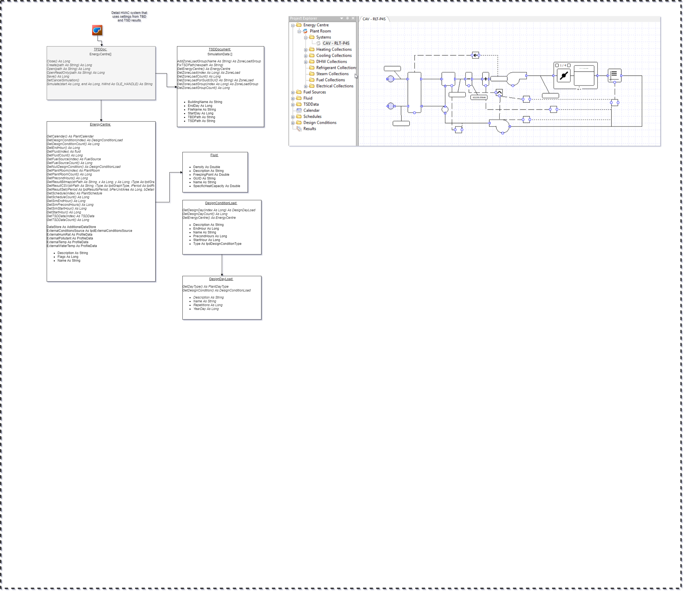Image resolution: width=686 pixels, height=593 pixels.
Task: Click the Energy Centre folder icon
Action: (299, 25)
